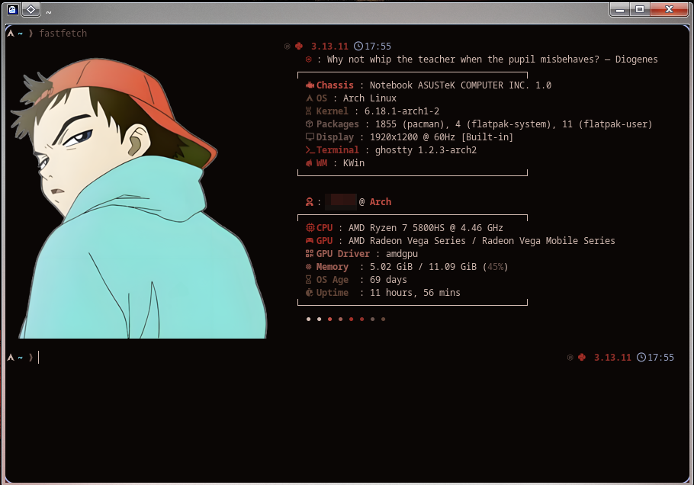
Task: Click the tilde window title
Action: point(49,12)
